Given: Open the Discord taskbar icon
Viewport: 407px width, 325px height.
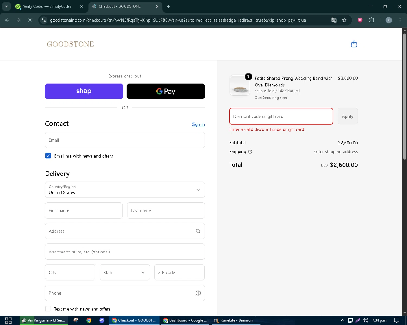Looking at the screenshot, I should (102, 320).
